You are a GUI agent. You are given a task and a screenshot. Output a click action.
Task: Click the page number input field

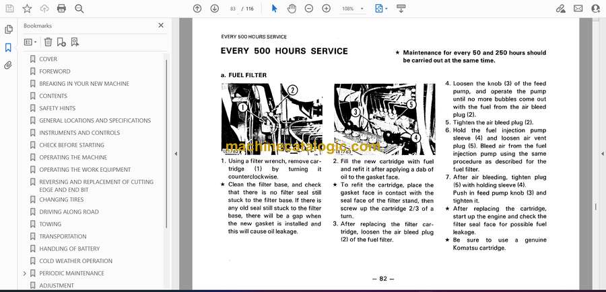tap(234, 9)
